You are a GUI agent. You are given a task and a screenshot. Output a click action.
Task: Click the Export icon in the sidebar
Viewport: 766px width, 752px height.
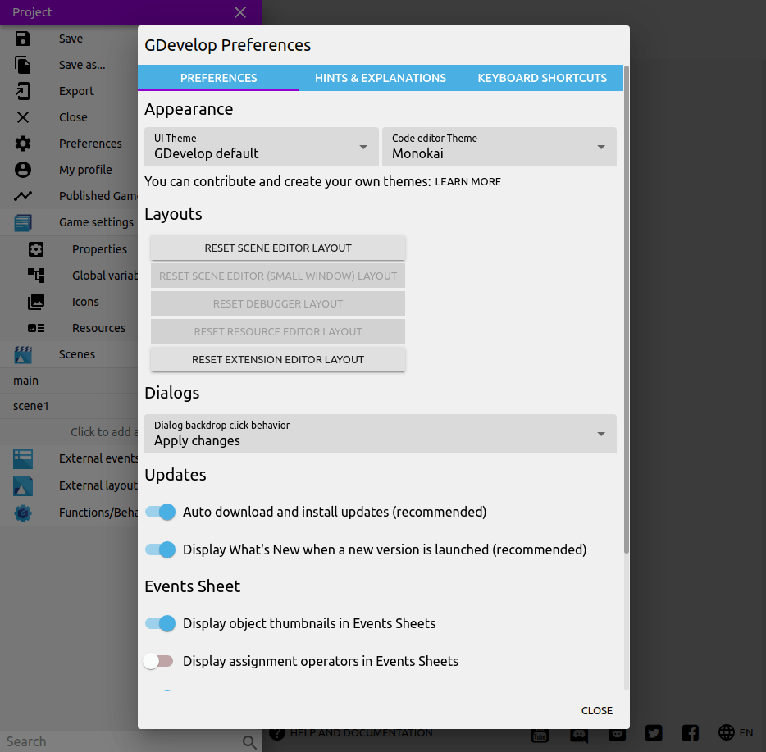point(23,91)
